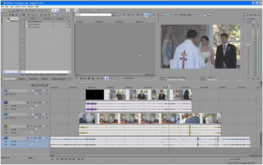The image size is (263, 165).
Task: Minimize the blue audio track header
Action: point(2,138)
